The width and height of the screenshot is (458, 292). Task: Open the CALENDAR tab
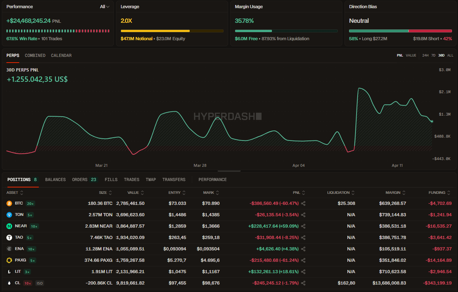click(61, 55)
